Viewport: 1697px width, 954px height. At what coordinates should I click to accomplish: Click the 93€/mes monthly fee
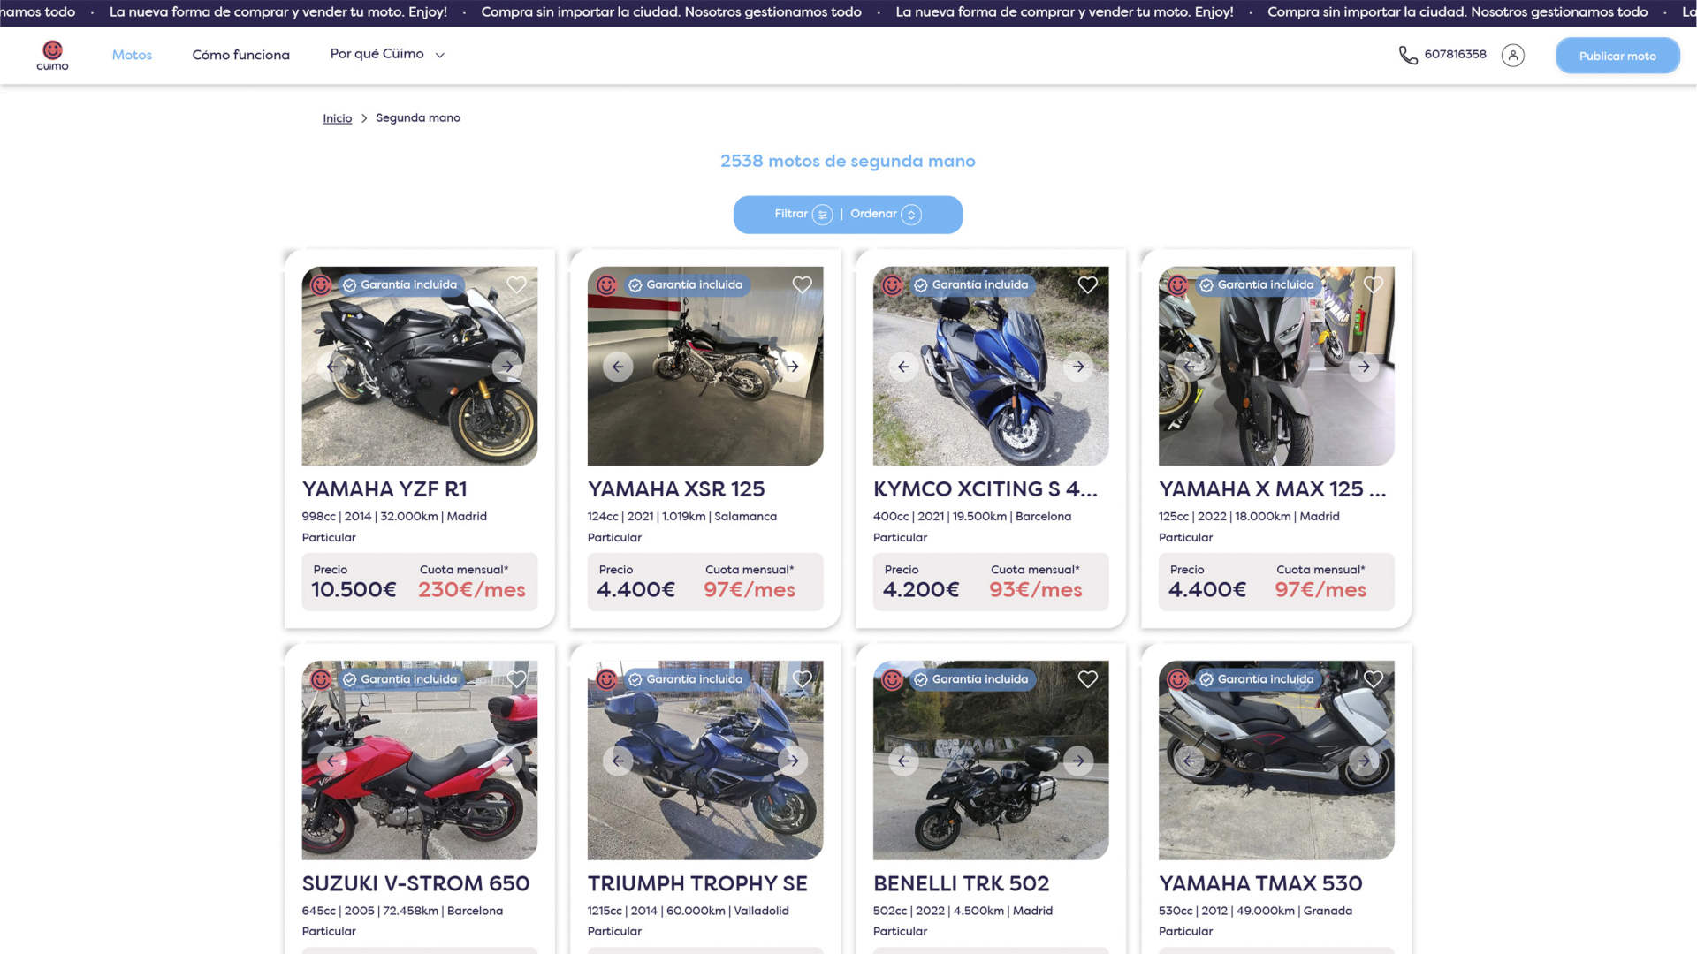pos(1035,590)
